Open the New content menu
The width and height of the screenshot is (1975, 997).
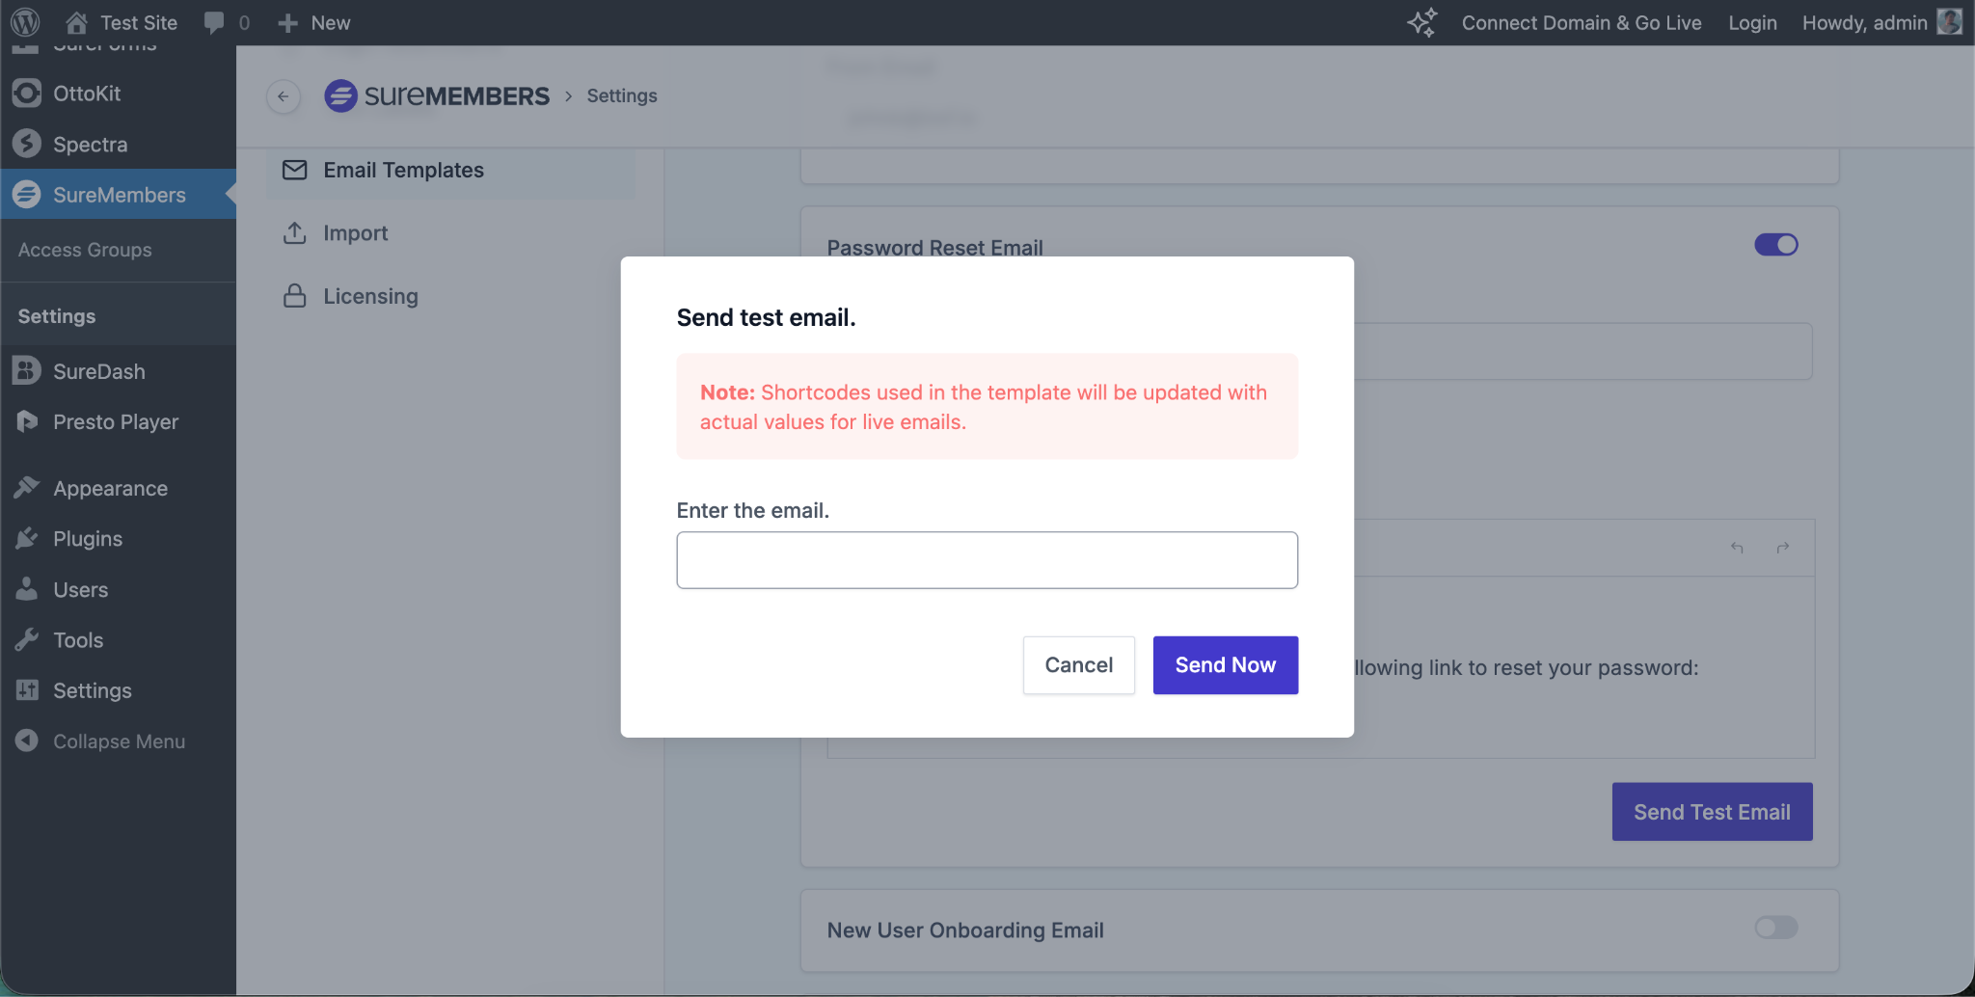[x=314, y=22]
